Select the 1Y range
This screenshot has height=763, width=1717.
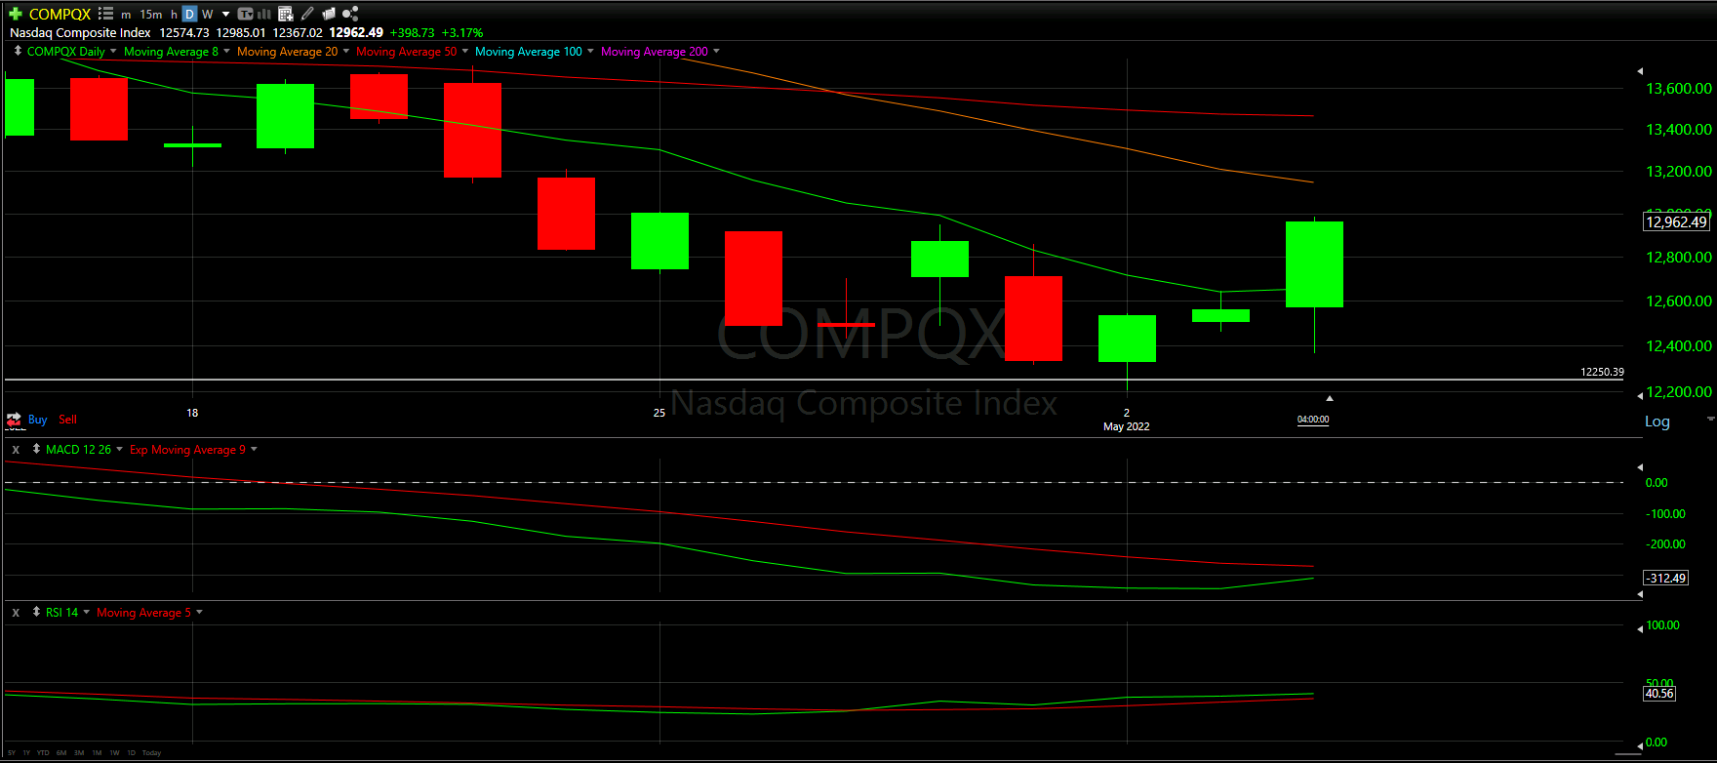[27, 752]
